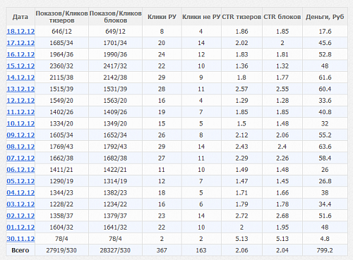This screenshot has height=260, width=353.
Task: Click the 16.12.12 date link
Action: tap(20, 54)
